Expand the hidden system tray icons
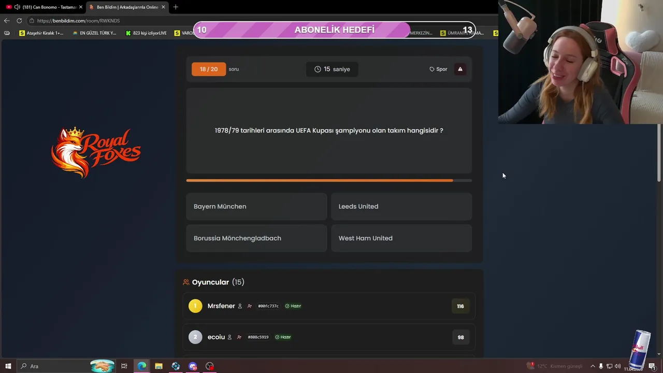The width and height of the screenshot is (663, 373). coord(593,366)
